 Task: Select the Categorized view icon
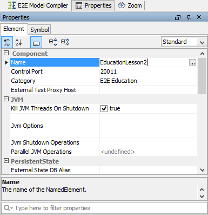click(7, 42)
